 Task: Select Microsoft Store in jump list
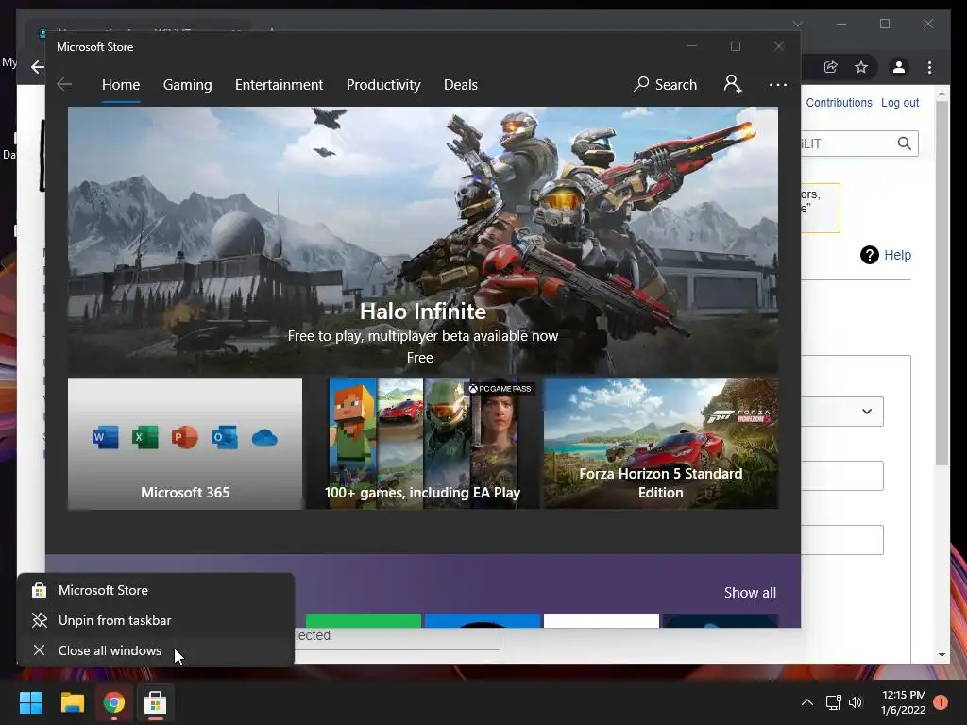[156, 590]
